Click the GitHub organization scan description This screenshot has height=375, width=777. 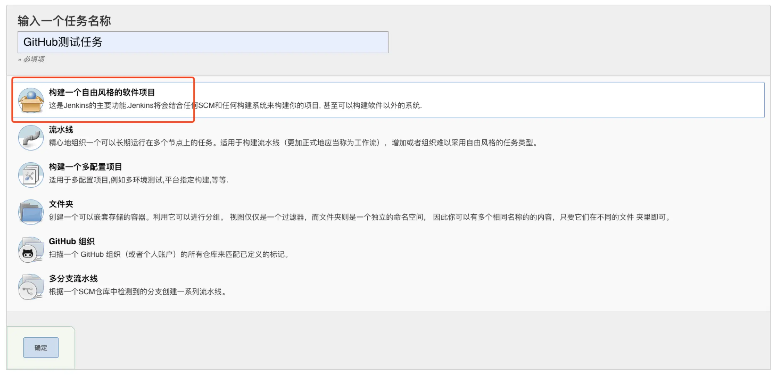[x=169, y=255]
